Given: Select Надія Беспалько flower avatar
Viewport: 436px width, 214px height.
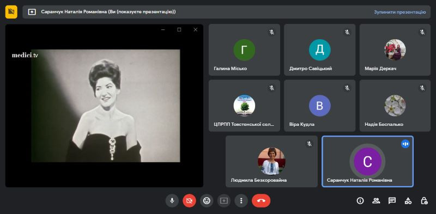Looking at the screenshot, I should pyautogui.click(x=395, y=106).
